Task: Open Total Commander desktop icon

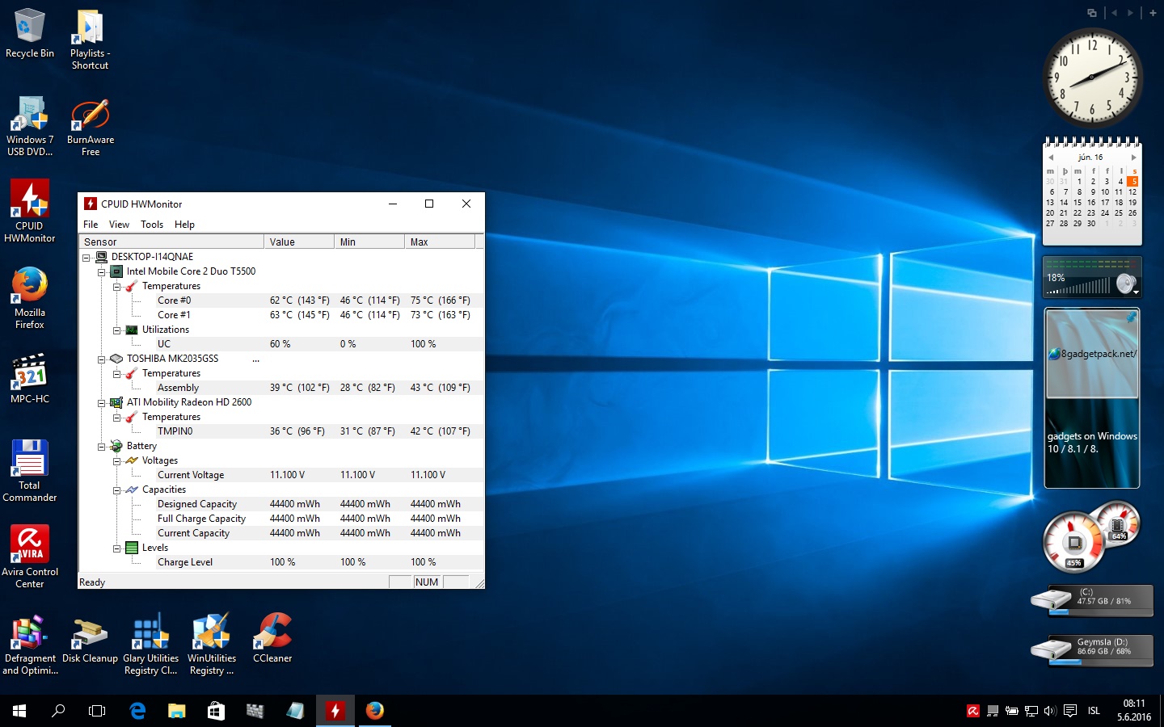Action: [30, 471]
